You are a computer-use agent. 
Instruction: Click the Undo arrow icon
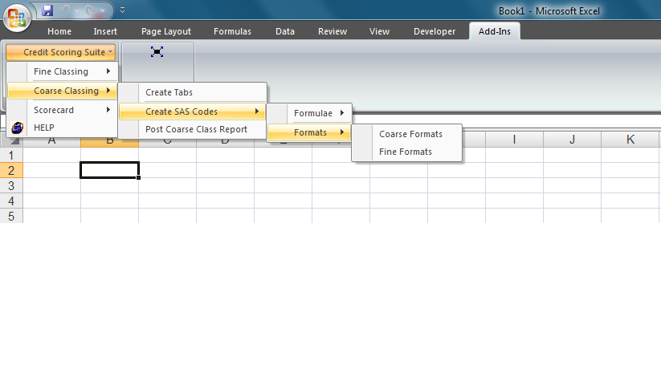pyautogui.click(x=65, y=10)
